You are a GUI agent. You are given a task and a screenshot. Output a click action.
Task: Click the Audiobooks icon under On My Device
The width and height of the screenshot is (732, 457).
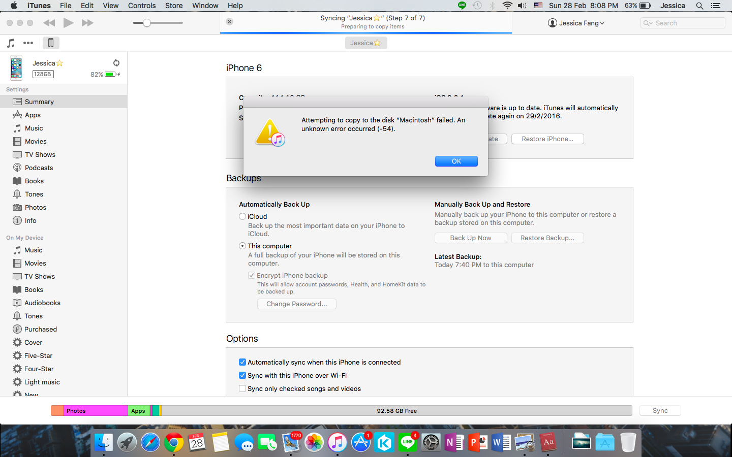click(17, 303)
